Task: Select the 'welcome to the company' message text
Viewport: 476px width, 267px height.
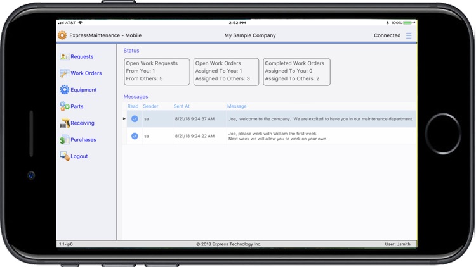Action: click(x=321, y=119)
